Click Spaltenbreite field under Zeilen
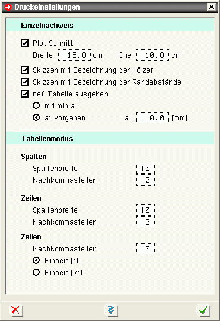 pyautogui.click(x=145, y=210)
